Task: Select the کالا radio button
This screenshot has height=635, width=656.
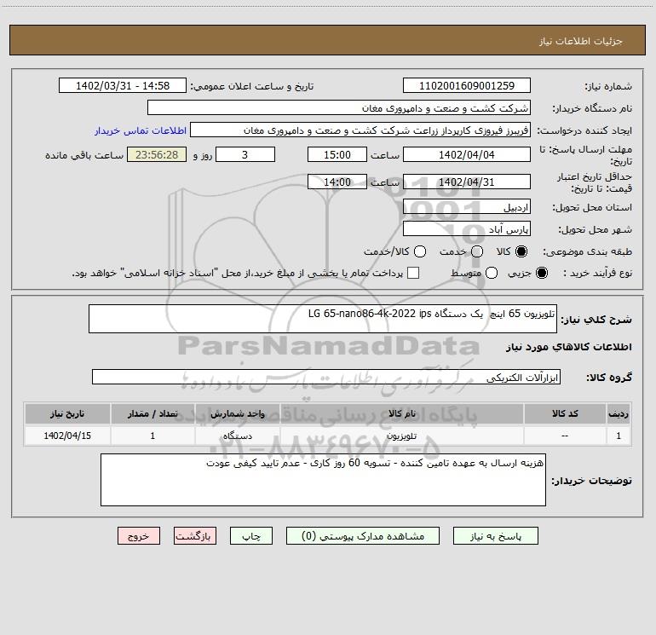Action: 521,251
